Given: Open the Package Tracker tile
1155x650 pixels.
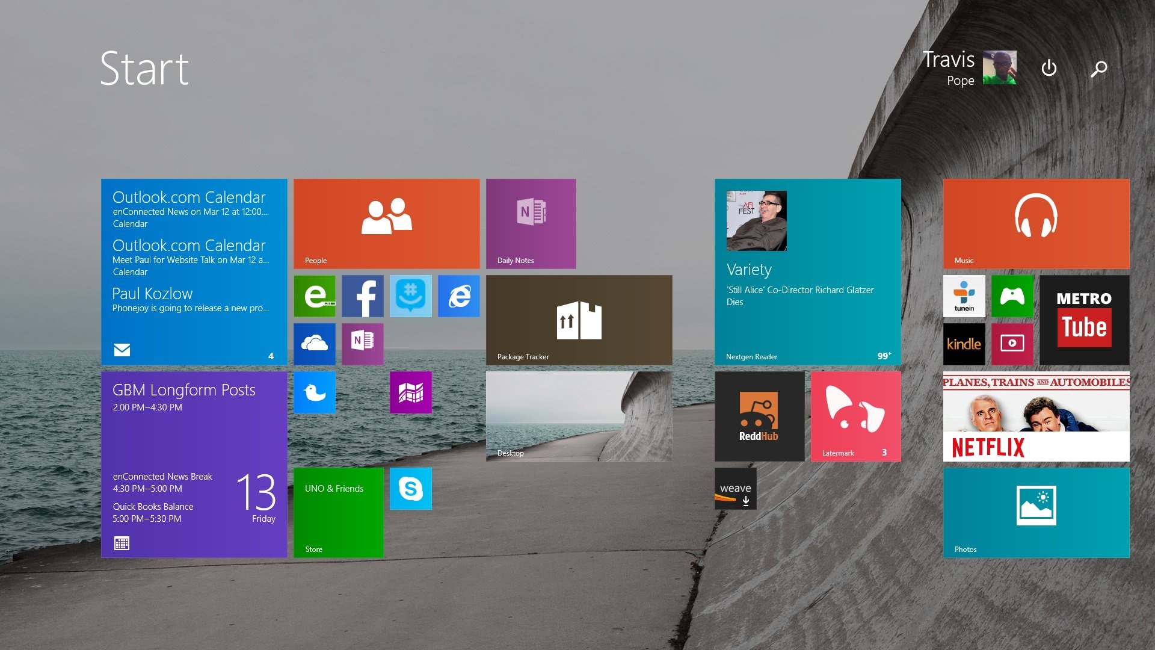Looking at the screenshot, I should (579, 320).
